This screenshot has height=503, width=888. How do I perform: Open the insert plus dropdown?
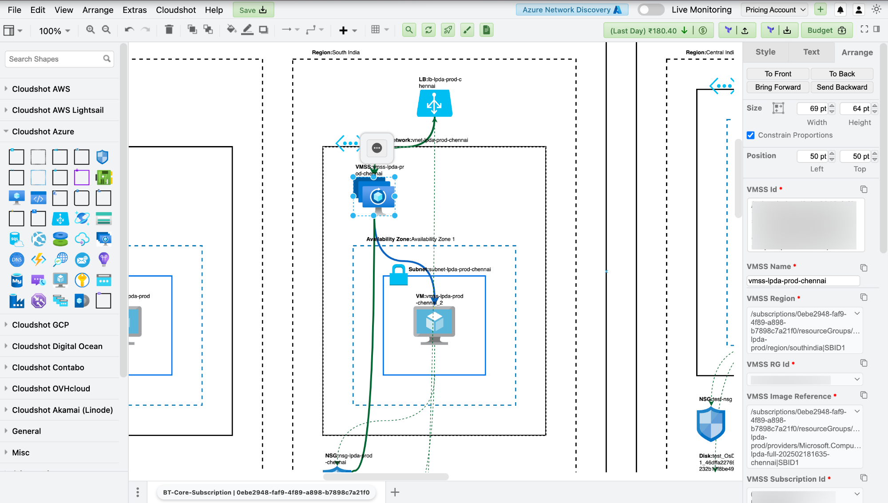[348, 30]
